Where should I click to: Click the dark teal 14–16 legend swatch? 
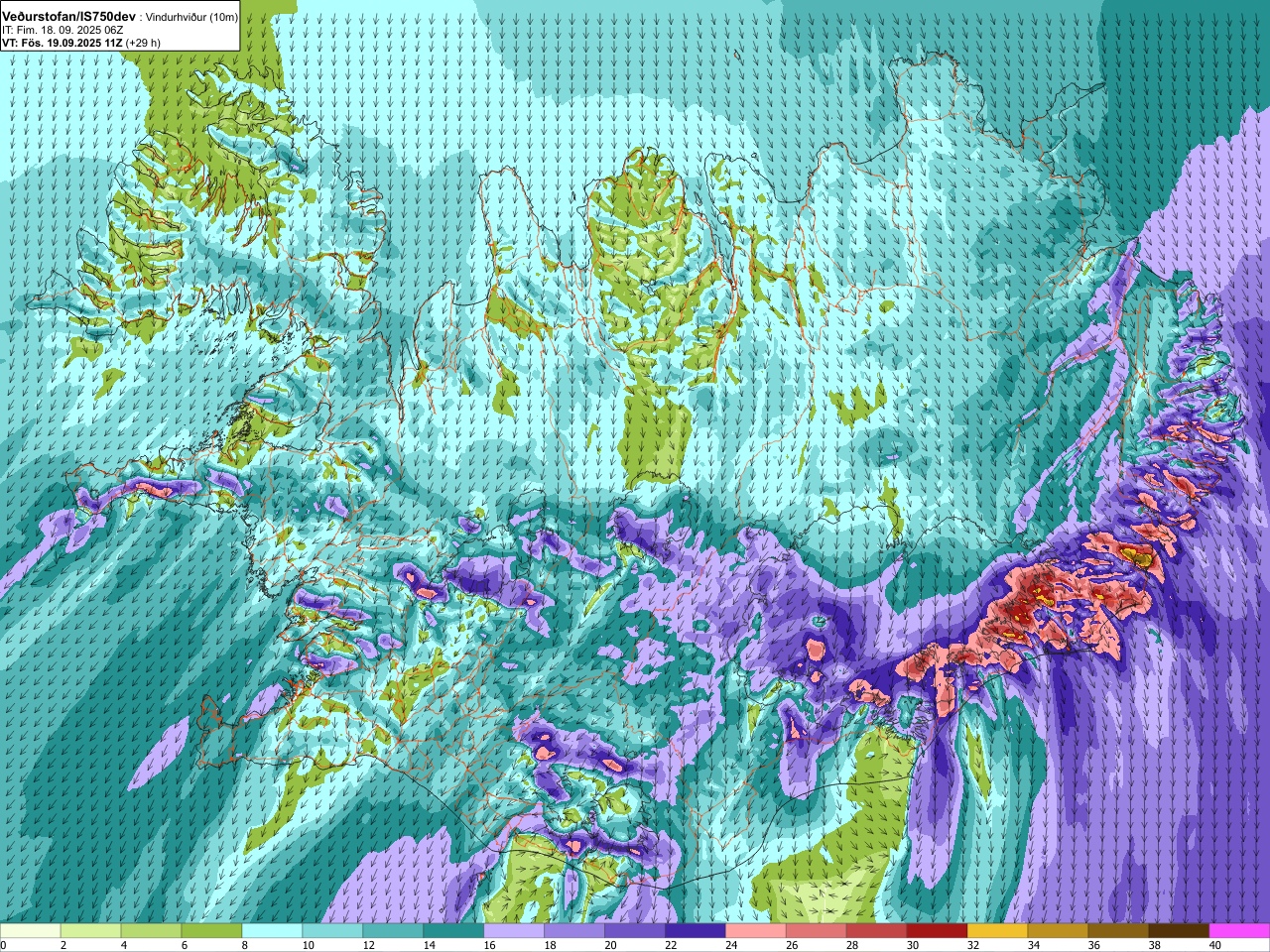pyautogui.click(x=453, y=931)
